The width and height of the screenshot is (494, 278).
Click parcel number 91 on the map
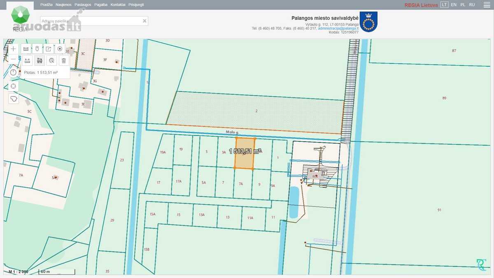(x=439, y=210)
